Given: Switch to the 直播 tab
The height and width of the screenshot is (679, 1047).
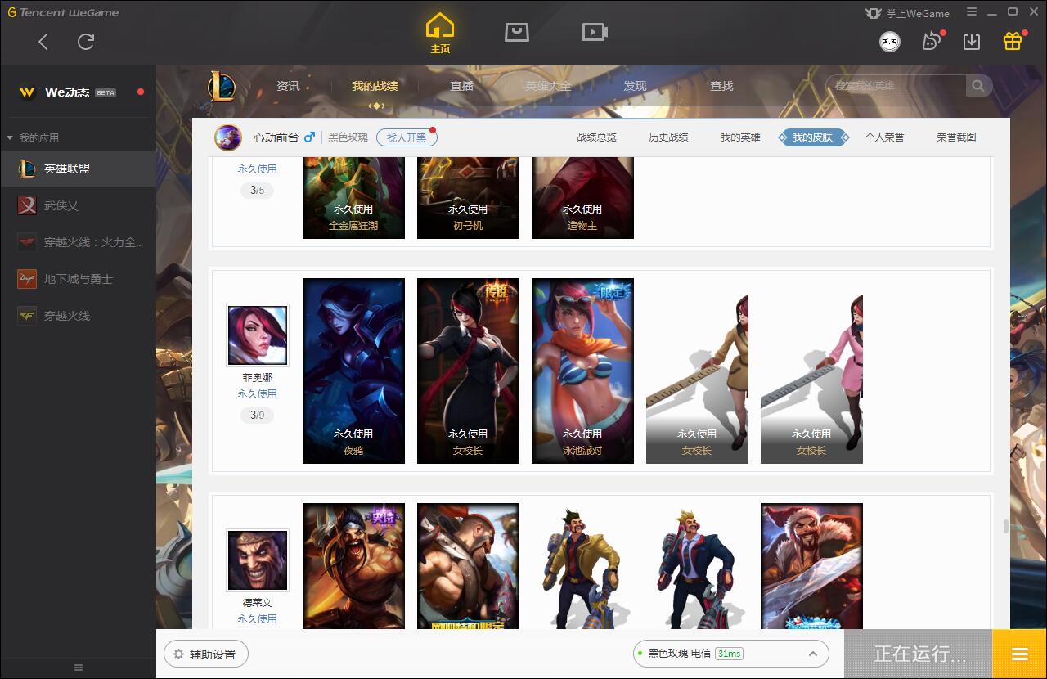Looking at the screenshot, I should (x=461, y=86).
